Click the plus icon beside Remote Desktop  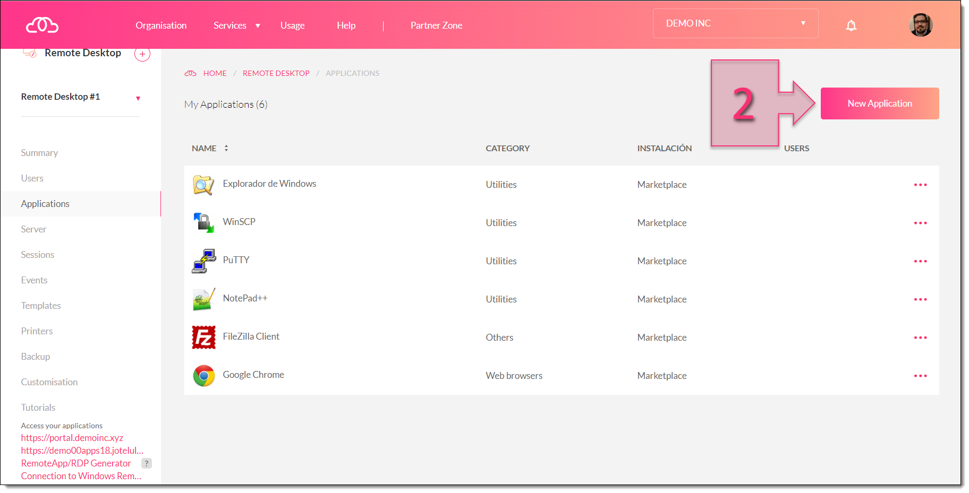[142, 54]
